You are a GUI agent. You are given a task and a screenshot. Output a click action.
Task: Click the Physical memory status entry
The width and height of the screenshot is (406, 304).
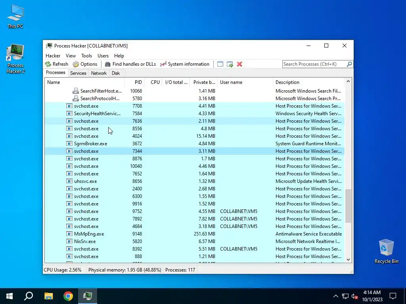(124, 270)
